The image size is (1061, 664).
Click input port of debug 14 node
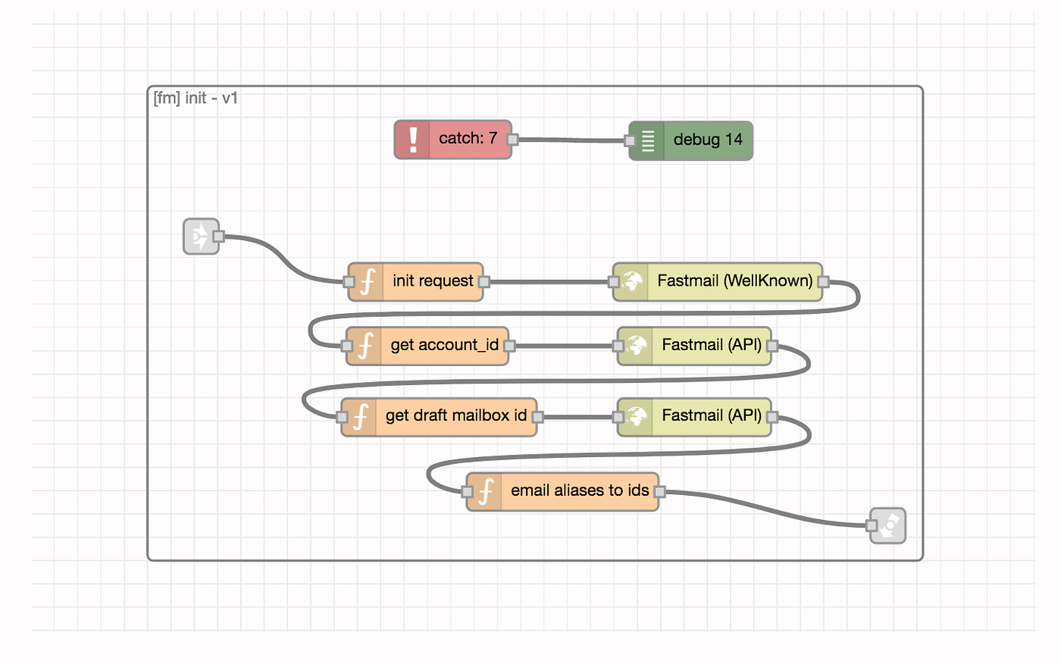(630, 140)
